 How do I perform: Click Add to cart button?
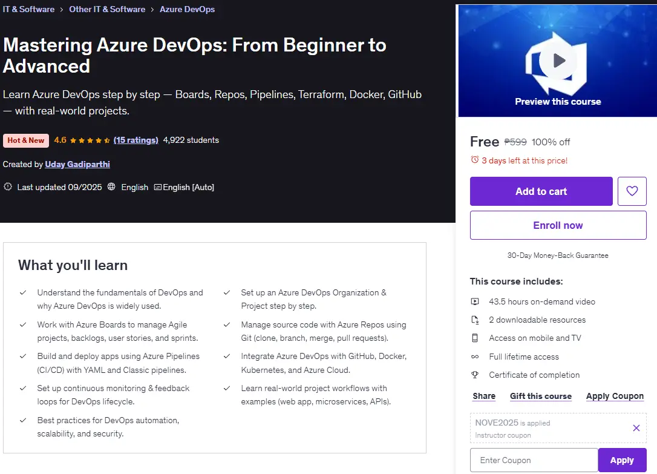(x=541, y=191)
